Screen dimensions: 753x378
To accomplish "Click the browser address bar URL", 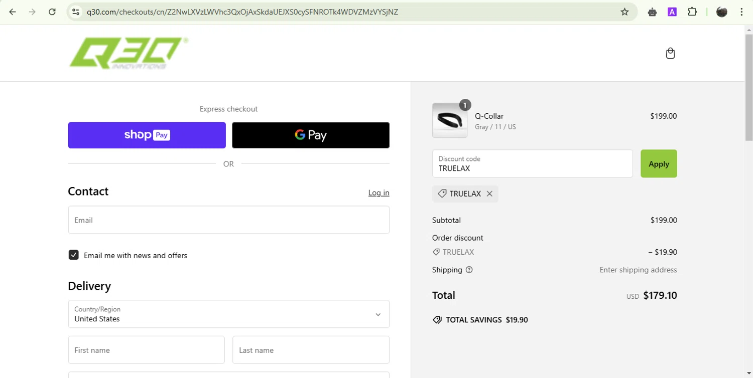I will tap(242, 12).
